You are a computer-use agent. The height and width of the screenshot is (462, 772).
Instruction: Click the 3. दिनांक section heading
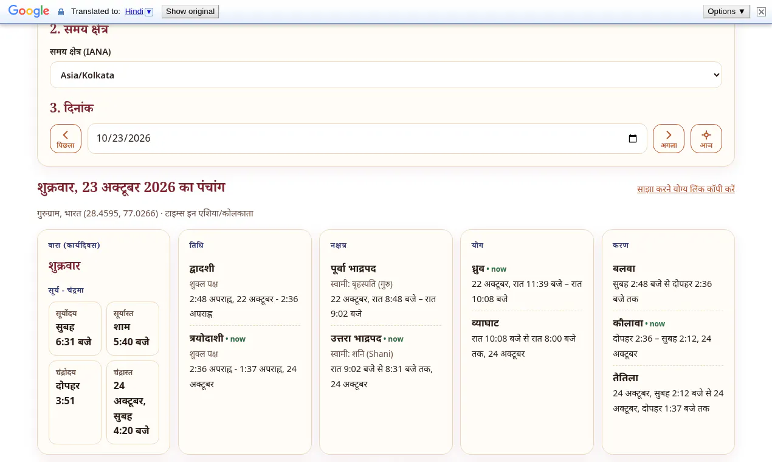click(72, 108)
